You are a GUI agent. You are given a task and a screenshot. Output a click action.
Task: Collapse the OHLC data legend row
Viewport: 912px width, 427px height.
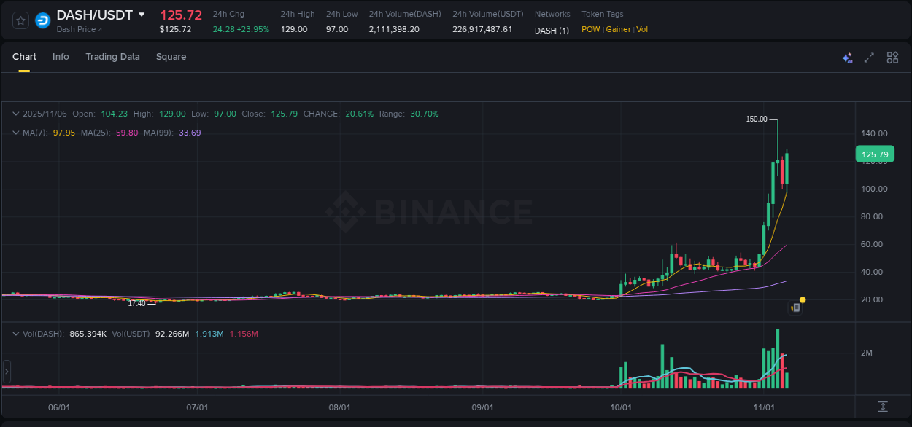click(x=15, y=114)
